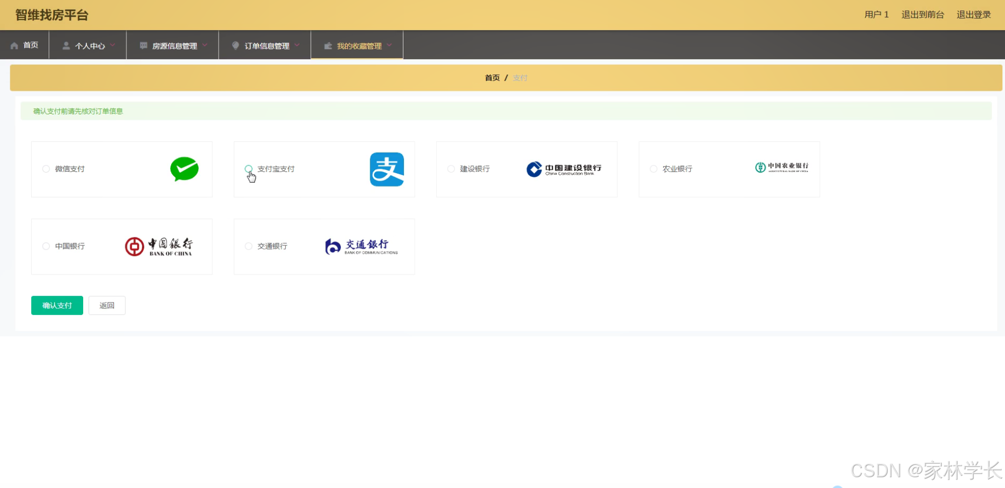Viewport: 1005px width, 488px height.
Task: Click the icon beside 房源信息管理
Action: (144, 46)
